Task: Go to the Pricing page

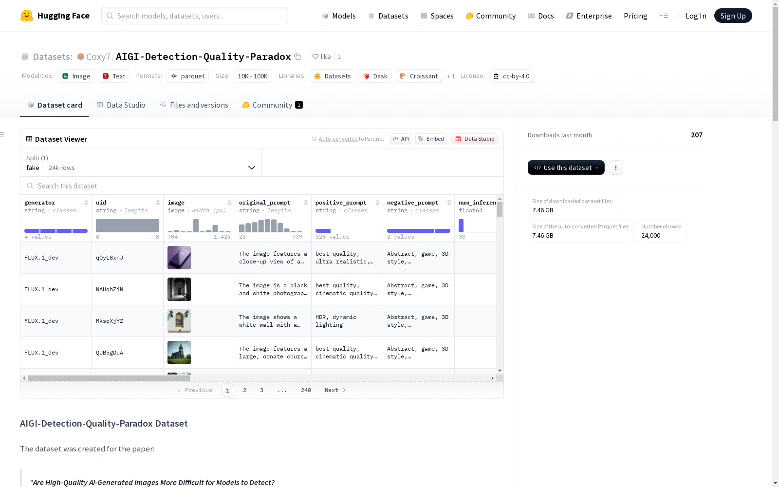Action: pyautogui.click(x=635, y=16)
